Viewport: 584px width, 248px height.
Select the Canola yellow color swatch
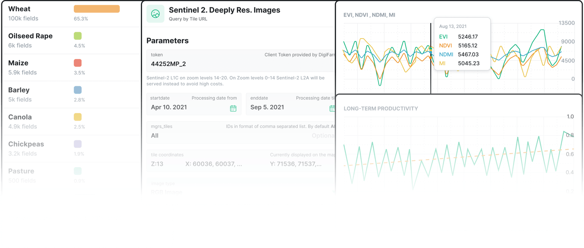tap(78, 117)
